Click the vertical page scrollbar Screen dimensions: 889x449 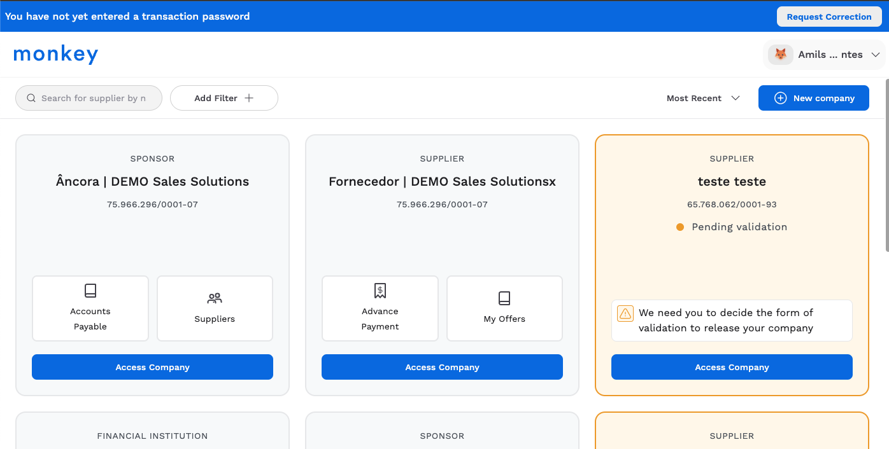[886, 165]
